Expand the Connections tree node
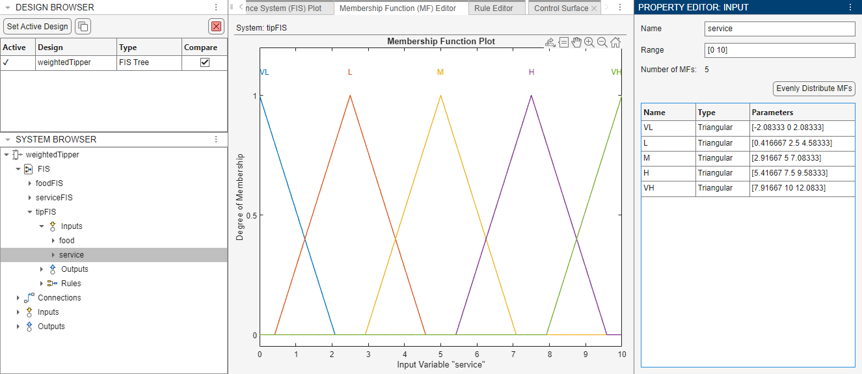Screen dimensions: 862x374 [18, 298]
